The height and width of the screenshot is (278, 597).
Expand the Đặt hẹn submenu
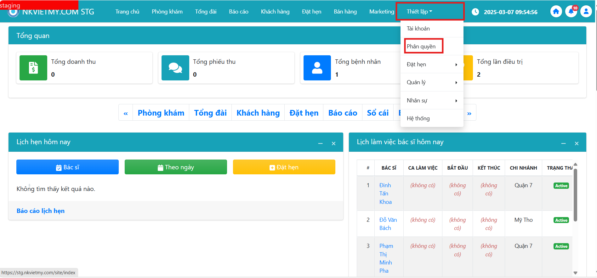[432, 64]
